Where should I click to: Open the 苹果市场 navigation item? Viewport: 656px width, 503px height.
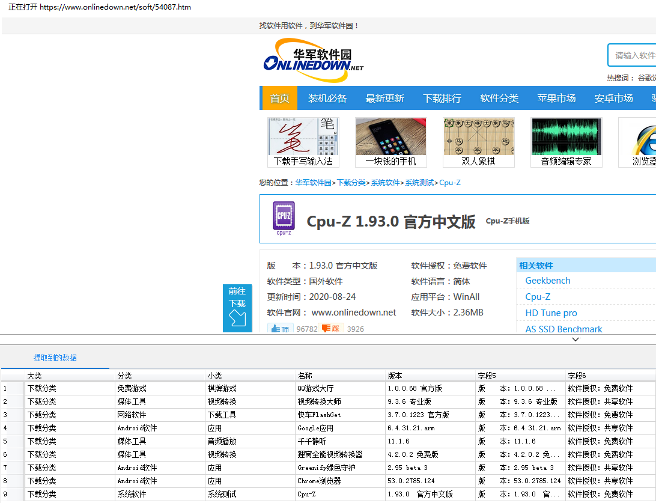click(557, 99)
